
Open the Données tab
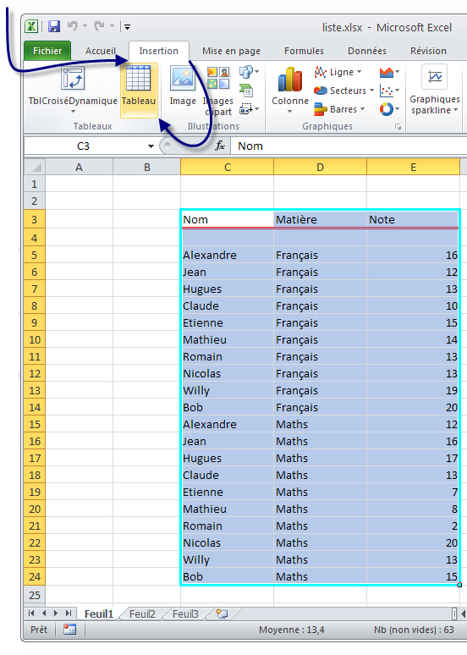point(367,51)
